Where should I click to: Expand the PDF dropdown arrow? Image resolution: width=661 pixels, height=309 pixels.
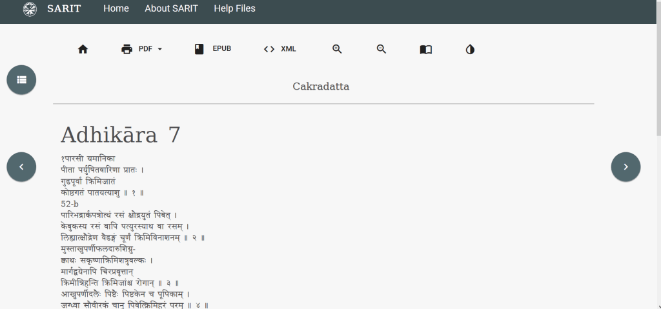click(x=159, y=49)
